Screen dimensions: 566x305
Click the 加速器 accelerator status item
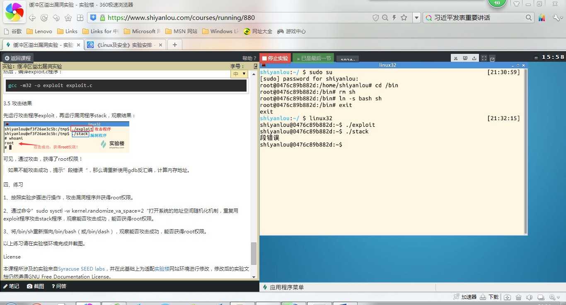point(465,297)
